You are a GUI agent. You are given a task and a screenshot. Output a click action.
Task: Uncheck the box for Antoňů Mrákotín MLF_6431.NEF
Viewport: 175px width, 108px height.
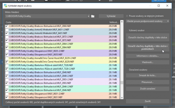[7, 33]
